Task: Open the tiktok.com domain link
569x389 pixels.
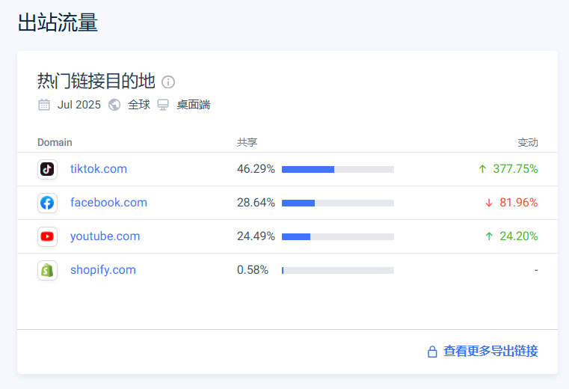Action: point(99,169)
